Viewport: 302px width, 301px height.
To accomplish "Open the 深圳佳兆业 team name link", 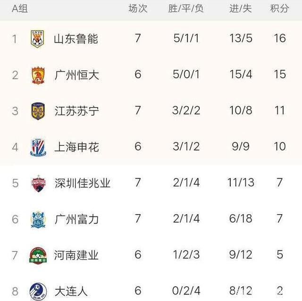I will pyautogui.click(x=82, y=183).
